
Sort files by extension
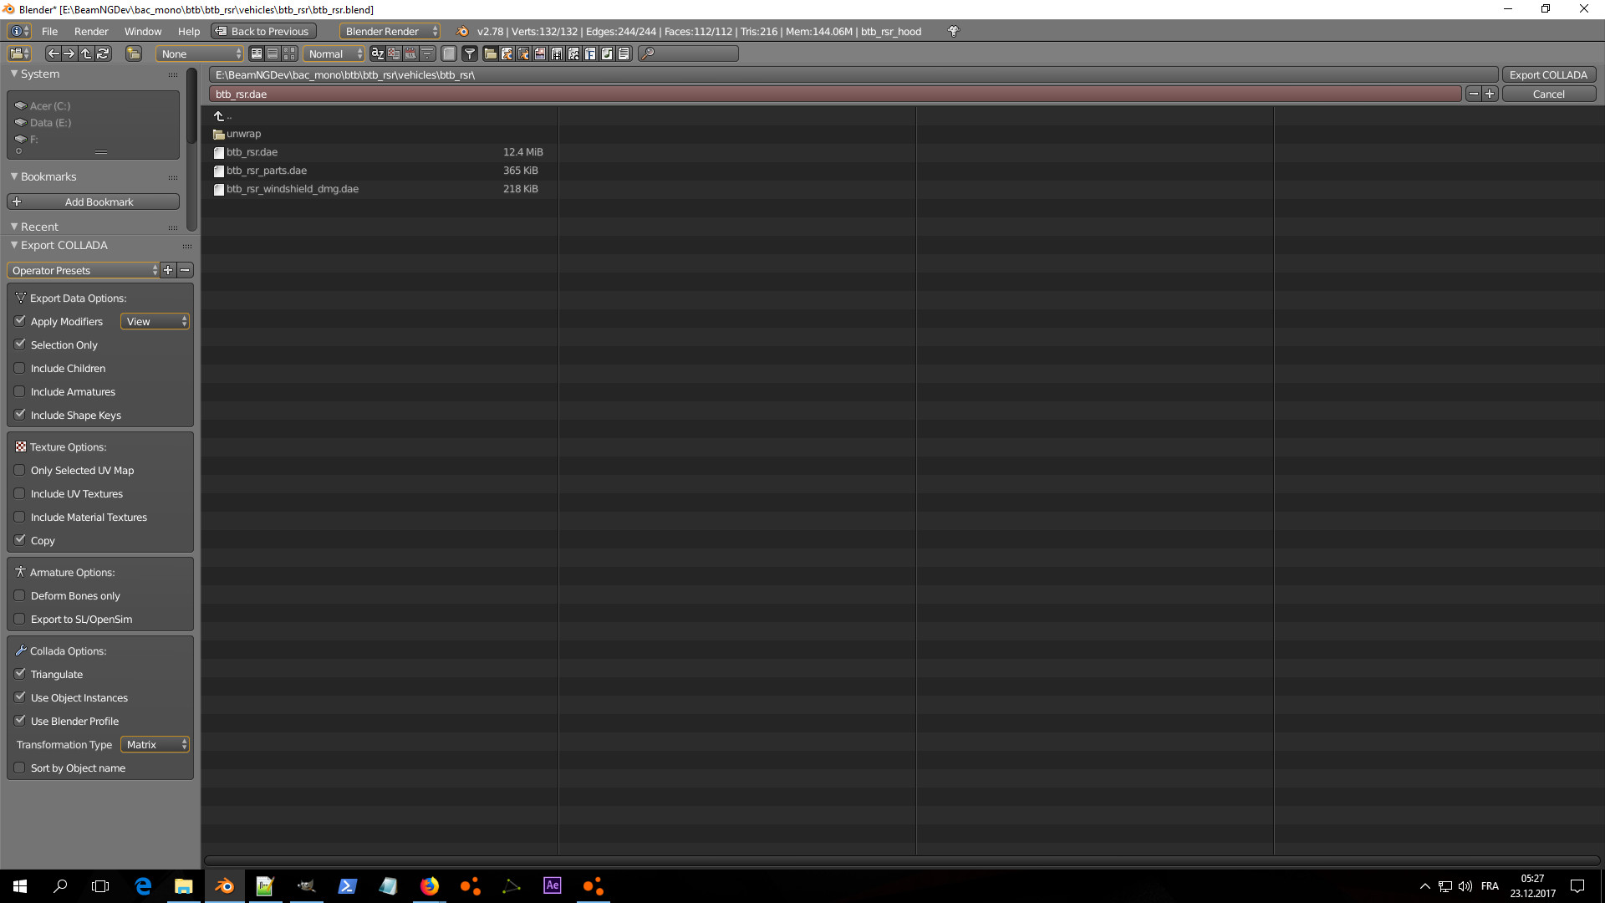(x=394, y=54)
